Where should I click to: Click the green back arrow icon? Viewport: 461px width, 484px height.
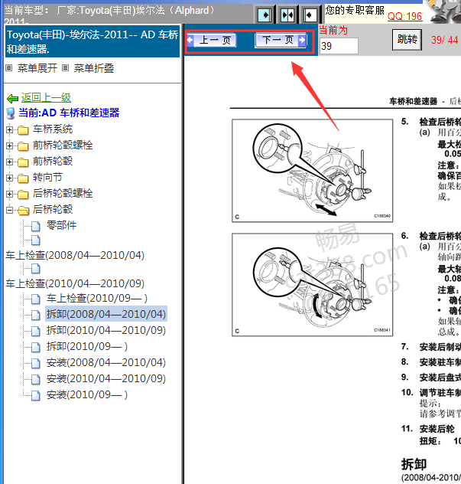[x=13, y=99]
